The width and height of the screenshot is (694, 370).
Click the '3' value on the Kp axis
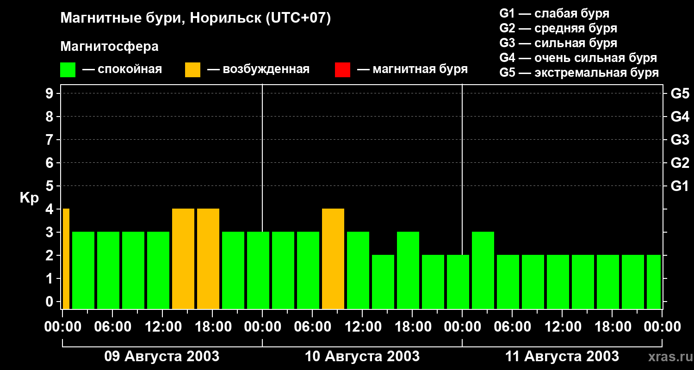(x=50, y=232)
